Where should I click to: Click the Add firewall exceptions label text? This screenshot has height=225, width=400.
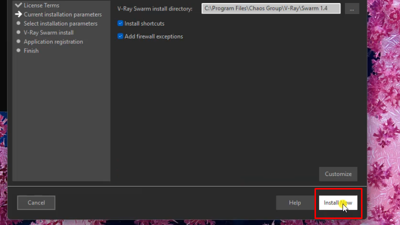[x=154, y=36]
